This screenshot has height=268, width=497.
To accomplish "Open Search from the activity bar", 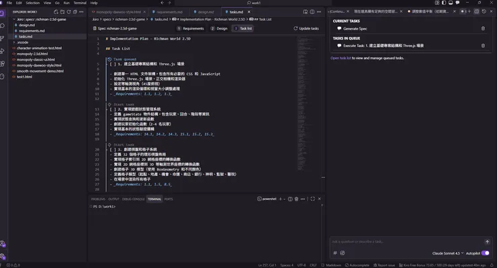I will [2, 26].
